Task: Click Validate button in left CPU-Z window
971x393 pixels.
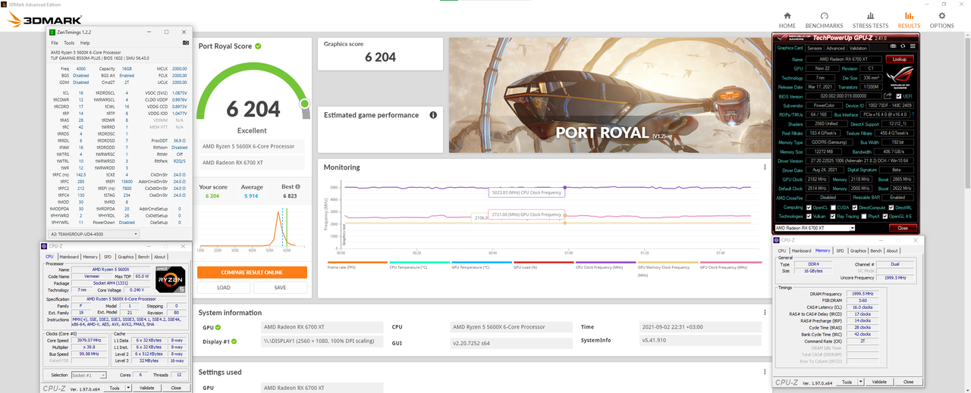Action: pos(146,387)
